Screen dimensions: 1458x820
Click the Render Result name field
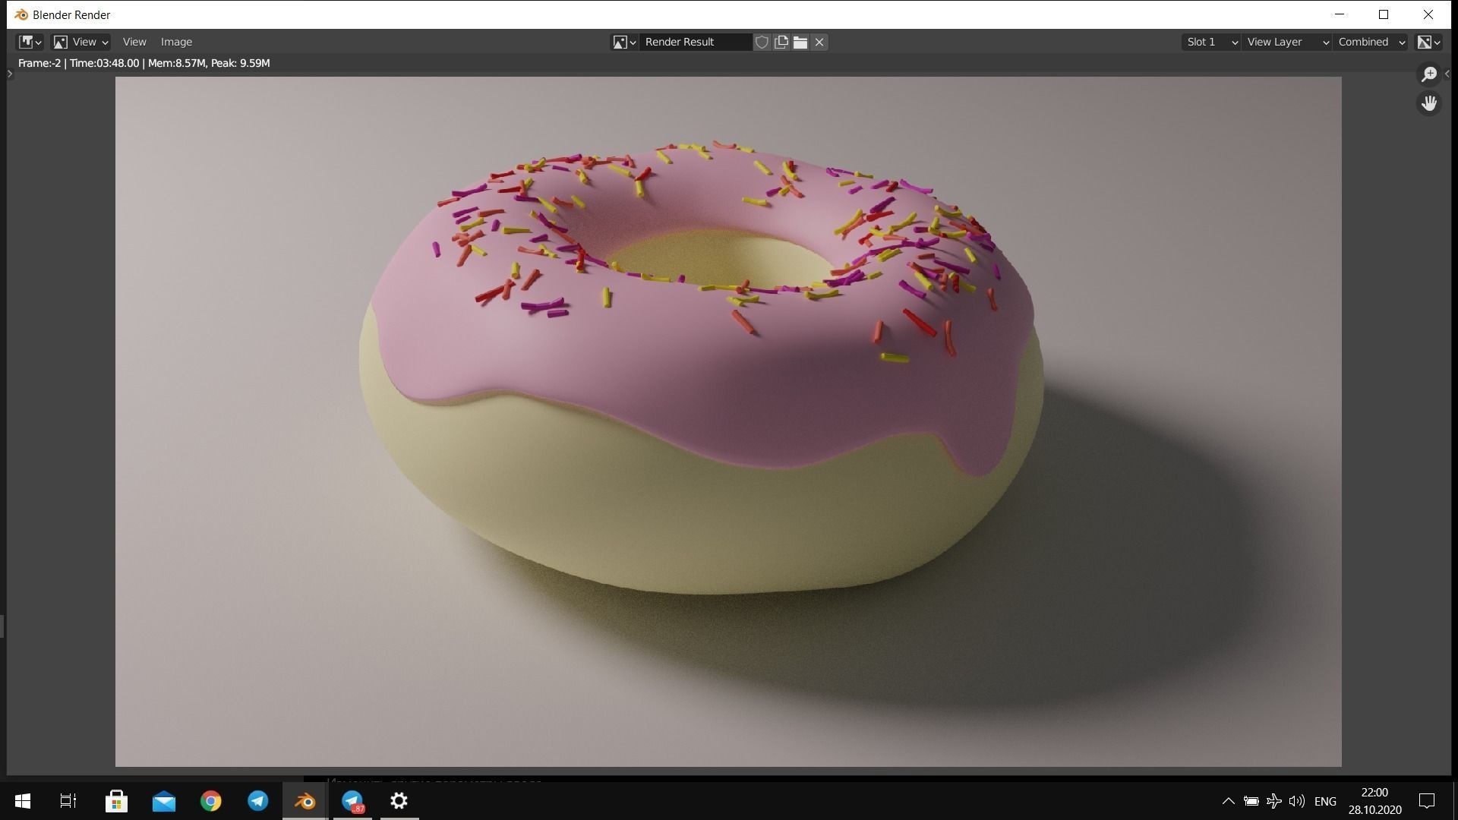(695, 42)
